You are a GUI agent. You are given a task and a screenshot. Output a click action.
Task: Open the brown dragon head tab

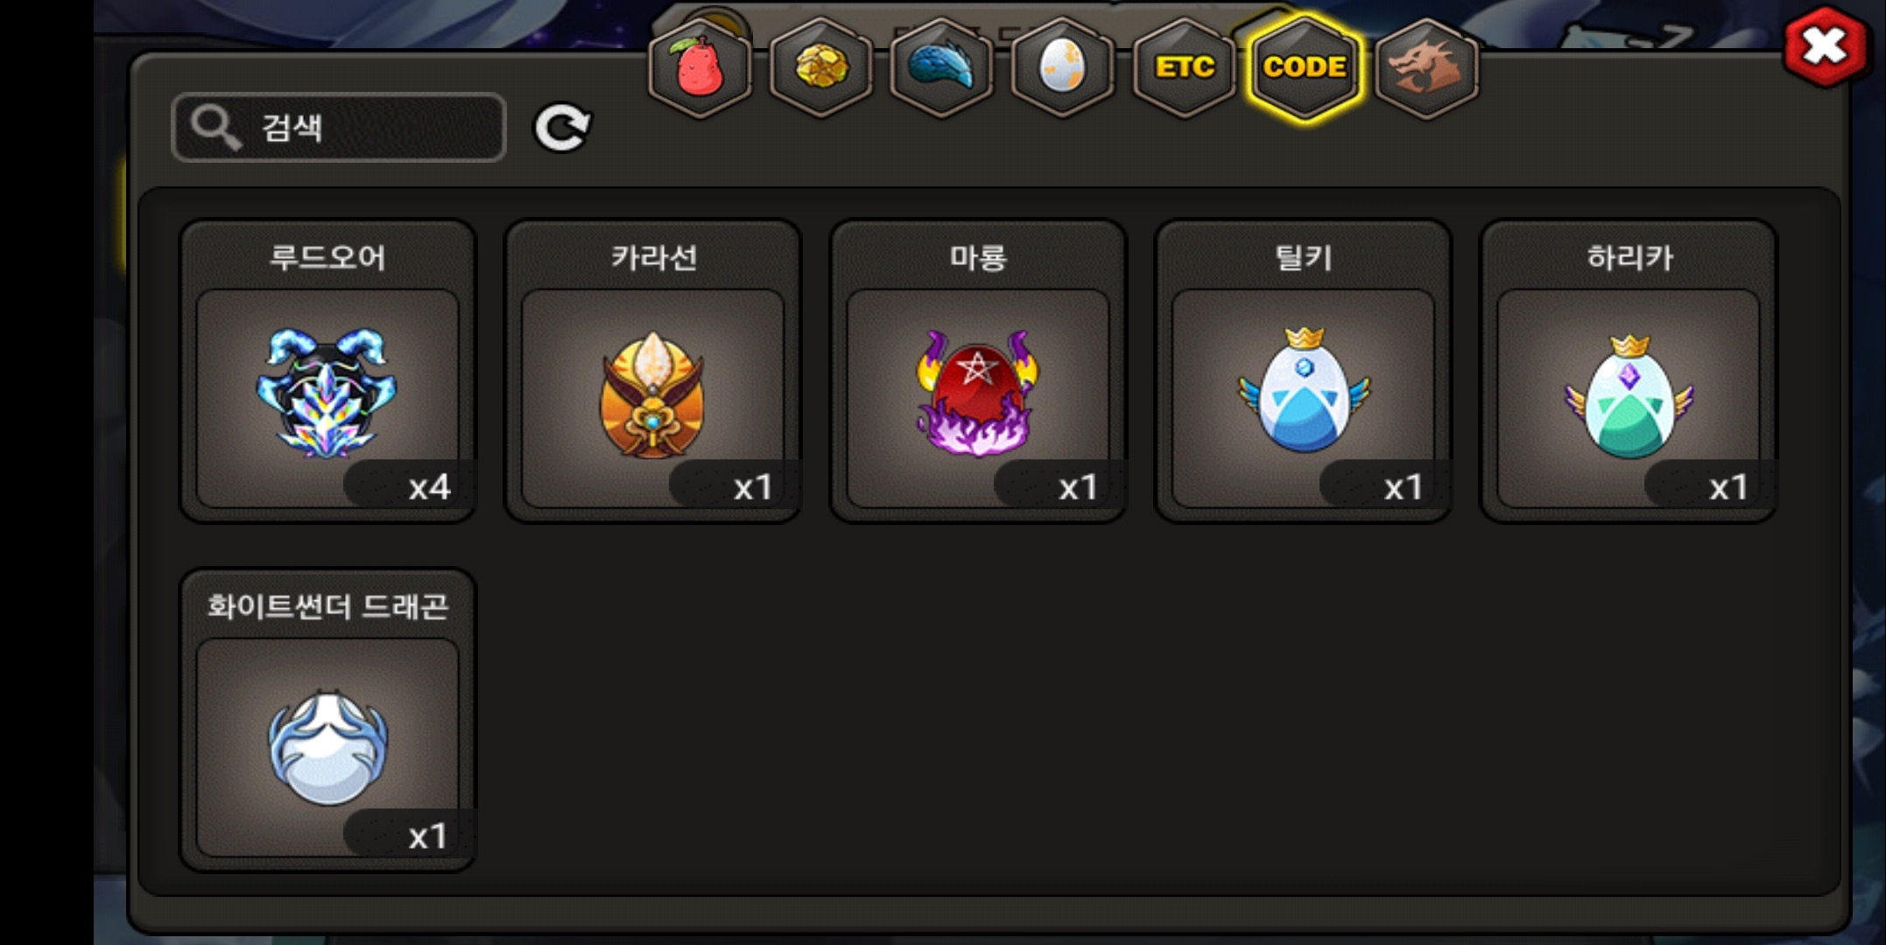[1426, 67]
